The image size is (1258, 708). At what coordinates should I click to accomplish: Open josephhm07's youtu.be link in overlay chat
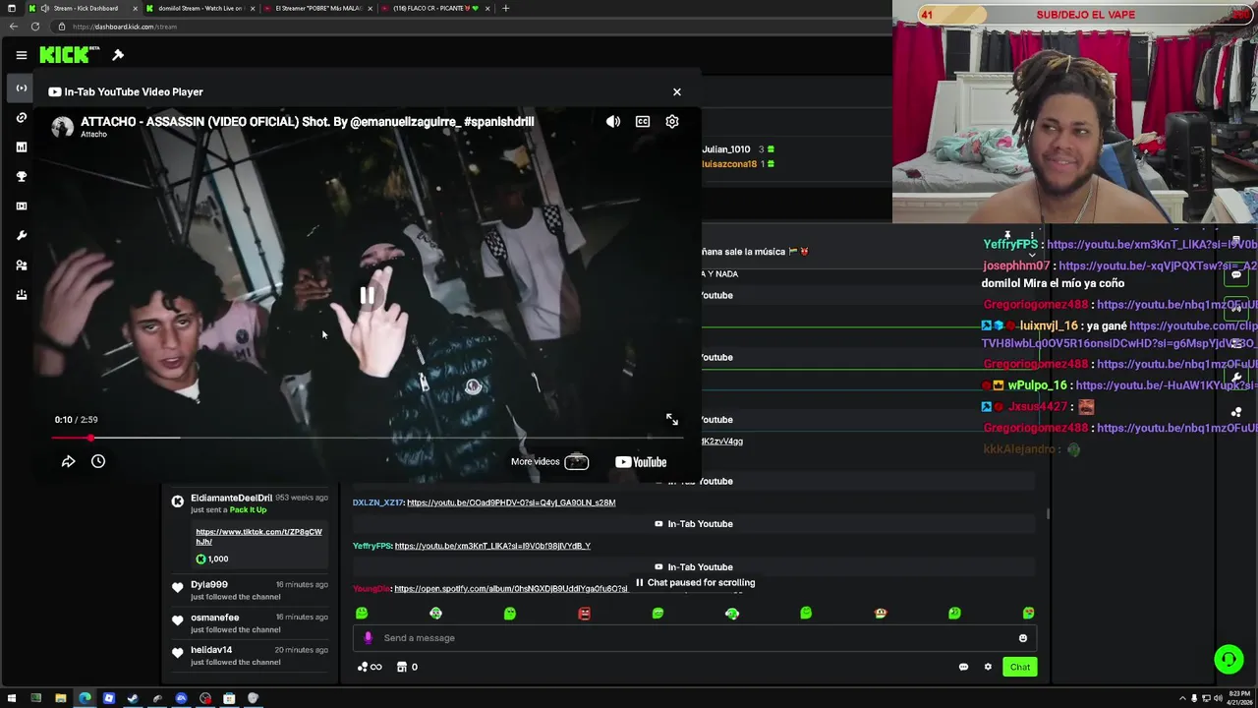tap(1158, 265)
